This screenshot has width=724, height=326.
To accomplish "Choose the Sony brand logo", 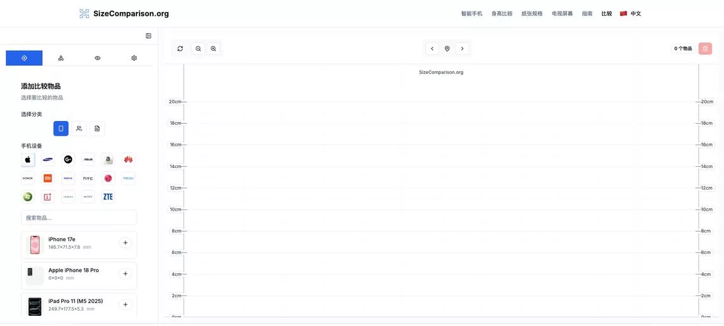I will pos(88,197).
